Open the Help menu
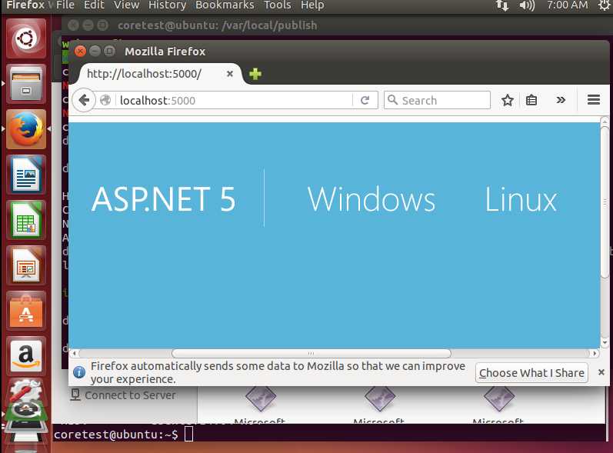The image size is (613, 453). pyautogui.click(x=312, y=5)
